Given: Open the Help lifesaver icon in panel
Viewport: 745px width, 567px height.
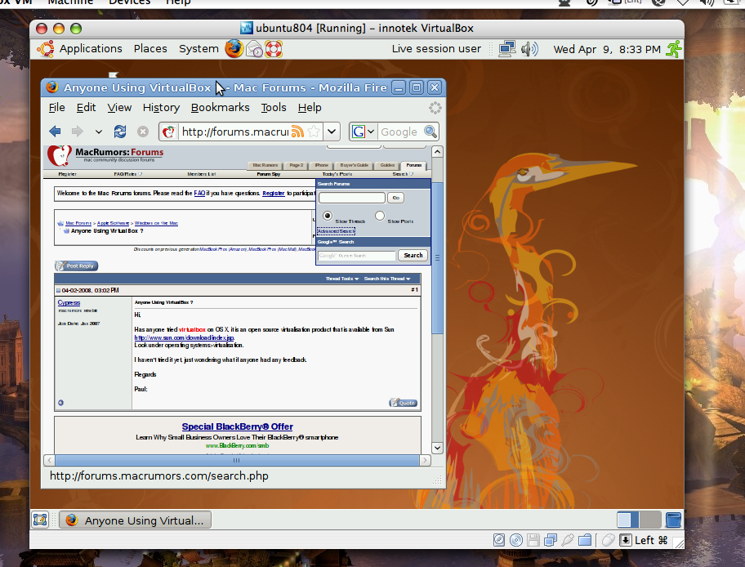Looking at the screenshot, I should tap(274, 49).
